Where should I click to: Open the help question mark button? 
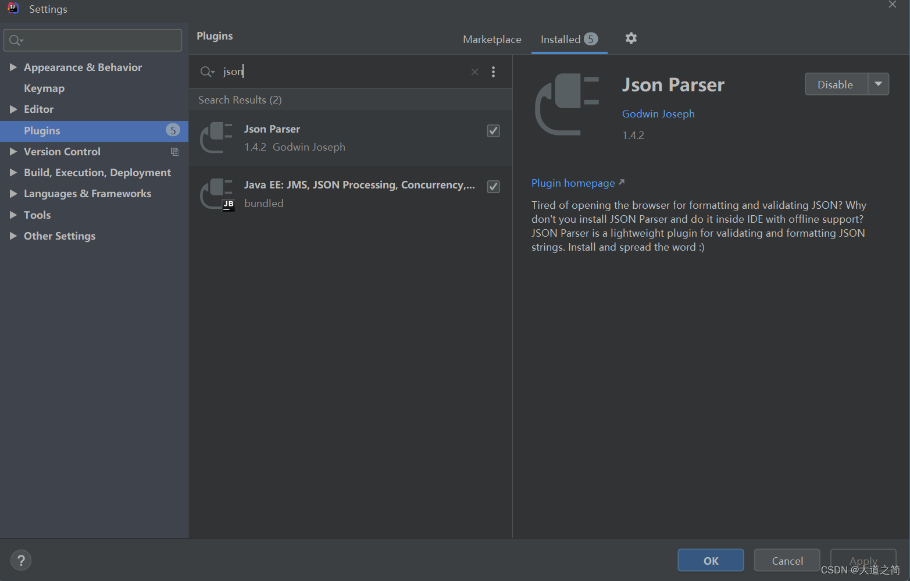pos(21,561)
